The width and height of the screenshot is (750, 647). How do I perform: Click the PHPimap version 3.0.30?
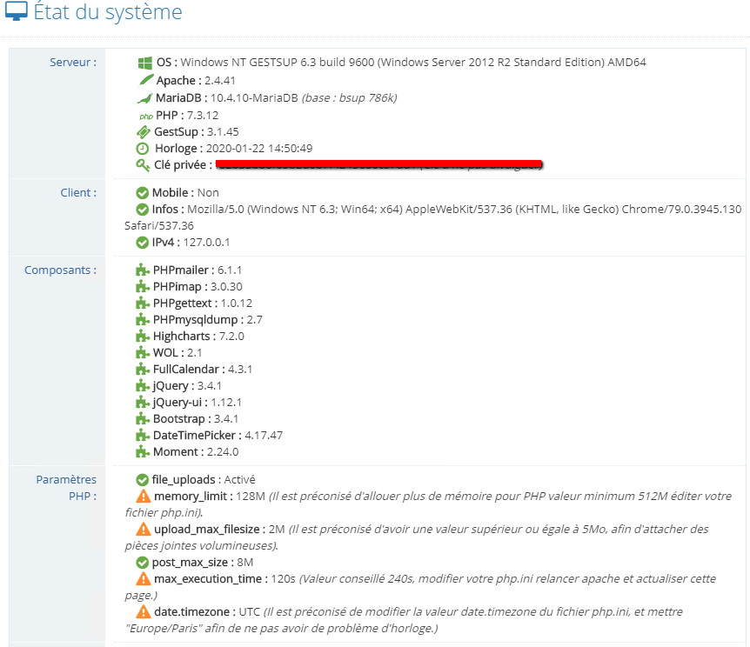pyautogui.click(x=227, y=287)
